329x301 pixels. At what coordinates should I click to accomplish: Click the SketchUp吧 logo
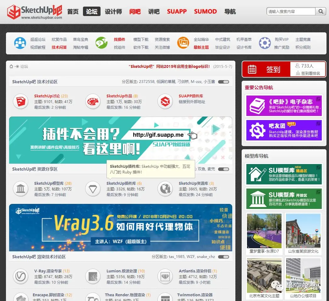[x=35, y=12]
